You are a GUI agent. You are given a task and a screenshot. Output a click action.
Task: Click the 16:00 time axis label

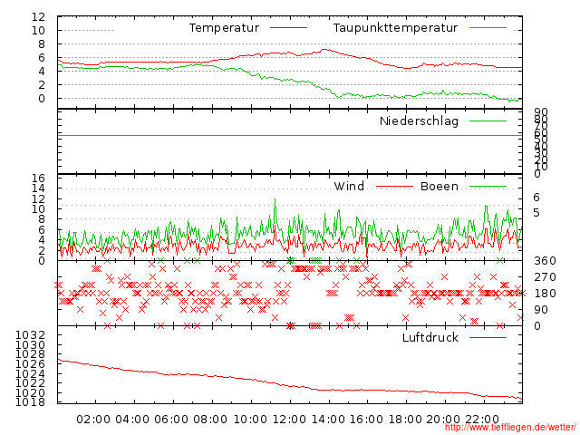point(366,420)
